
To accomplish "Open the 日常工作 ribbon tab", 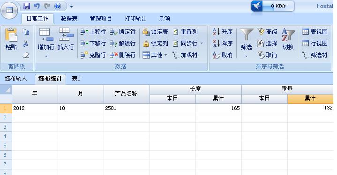I will [x=37, y=19].
